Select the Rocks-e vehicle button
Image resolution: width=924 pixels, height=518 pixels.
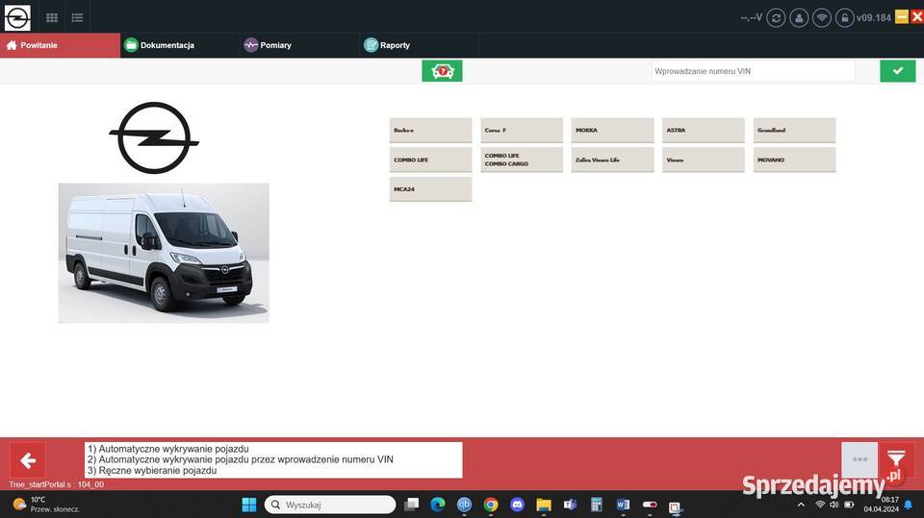click(x=430, y=130)
